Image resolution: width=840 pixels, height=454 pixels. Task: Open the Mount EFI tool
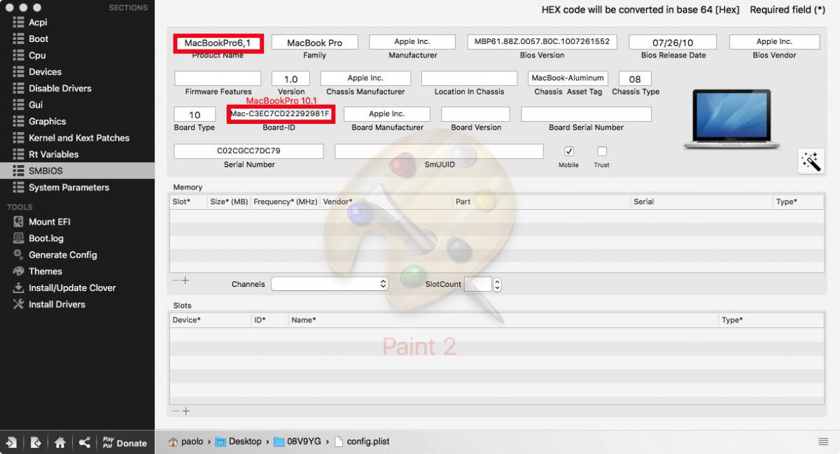[x=49, y=222]
